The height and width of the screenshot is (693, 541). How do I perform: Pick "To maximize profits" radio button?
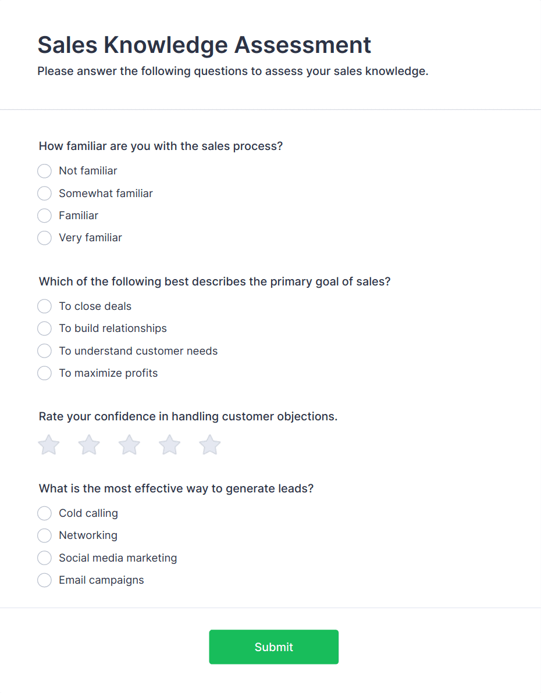click(45, 373)
